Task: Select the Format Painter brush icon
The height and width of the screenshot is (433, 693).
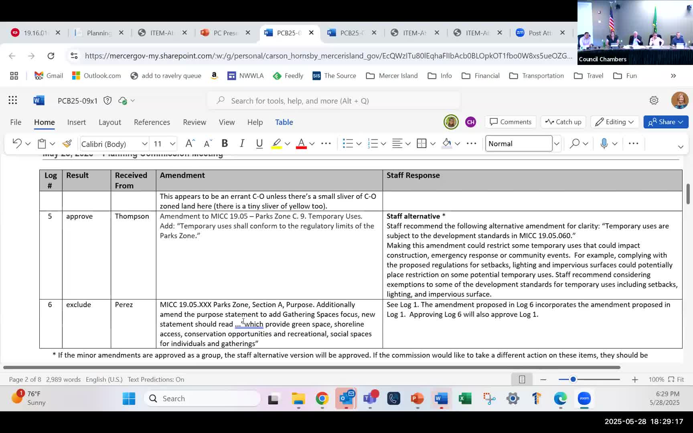Action: pyautogui.click(x=67, y=144)
